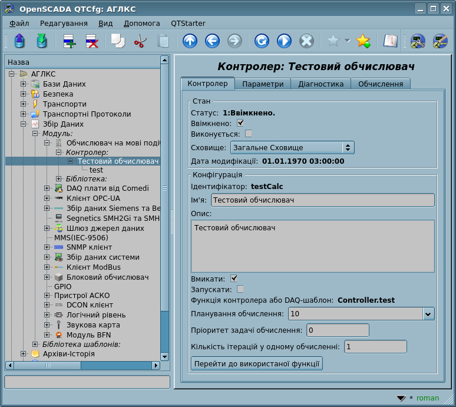Click the delete item toolbar icon

coord(92,41)
